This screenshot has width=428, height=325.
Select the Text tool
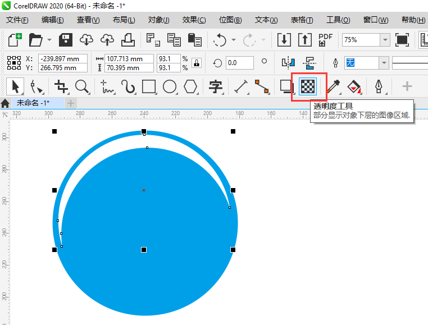click(216, 87)
